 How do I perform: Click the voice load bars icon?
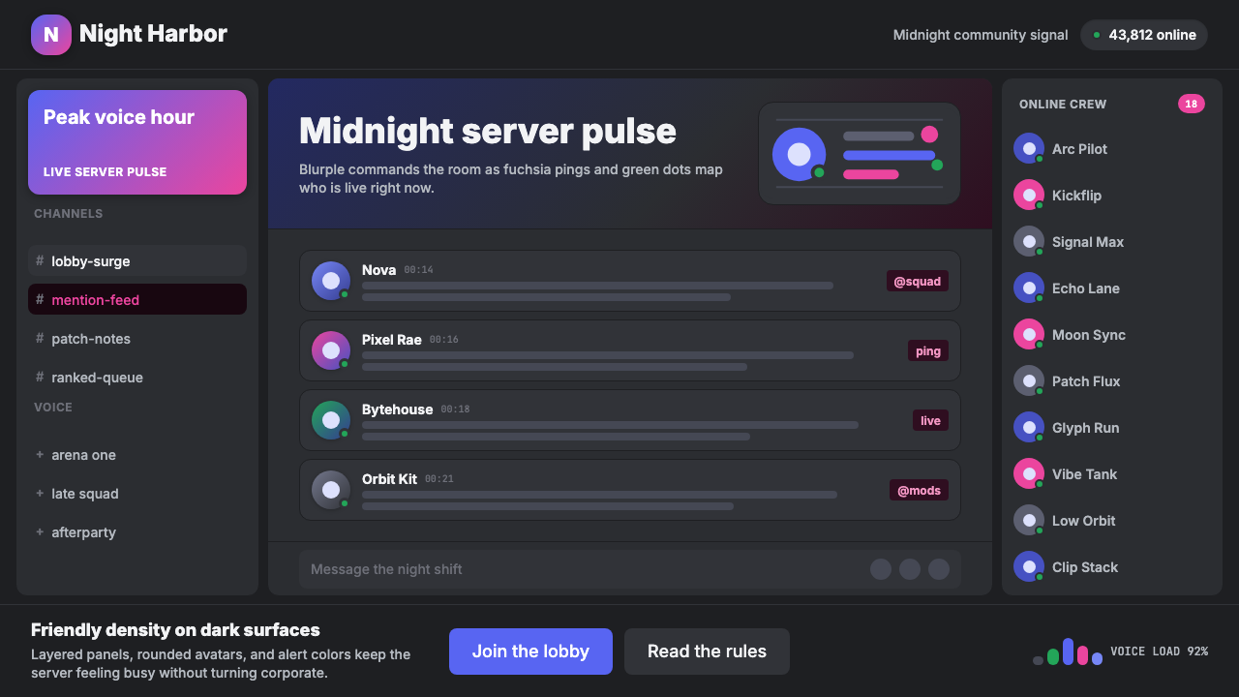pyautogui.click(x=1068, y=652)
